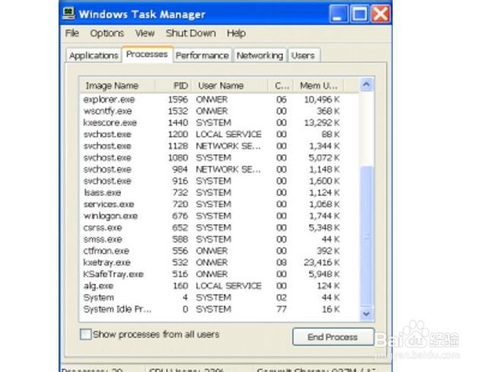The image size is (487, 372).
Task: Go to the Networking tab
Action: click(259, 56)
